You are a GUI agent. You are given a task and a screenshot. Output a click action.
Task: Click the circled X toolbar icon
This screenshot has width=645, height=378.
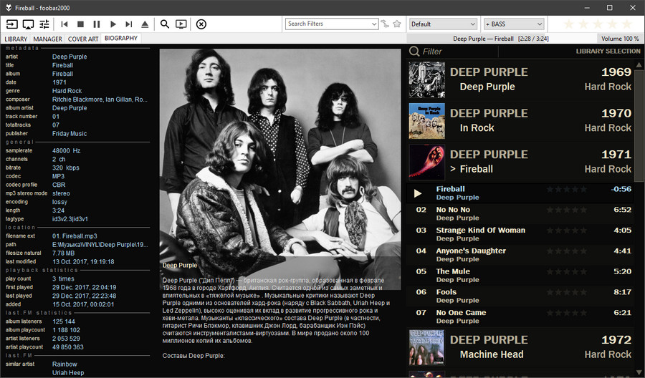point(201,24)
